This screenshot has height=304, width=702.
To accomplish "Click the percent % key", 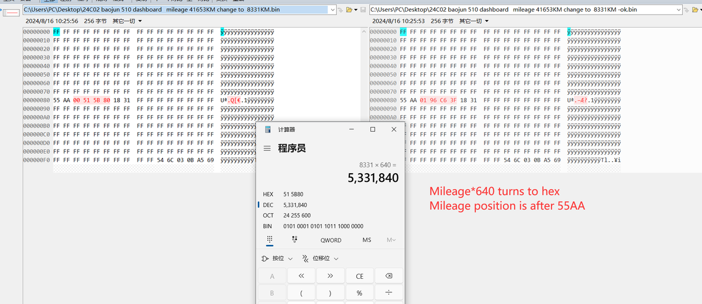I will point(359,293).
